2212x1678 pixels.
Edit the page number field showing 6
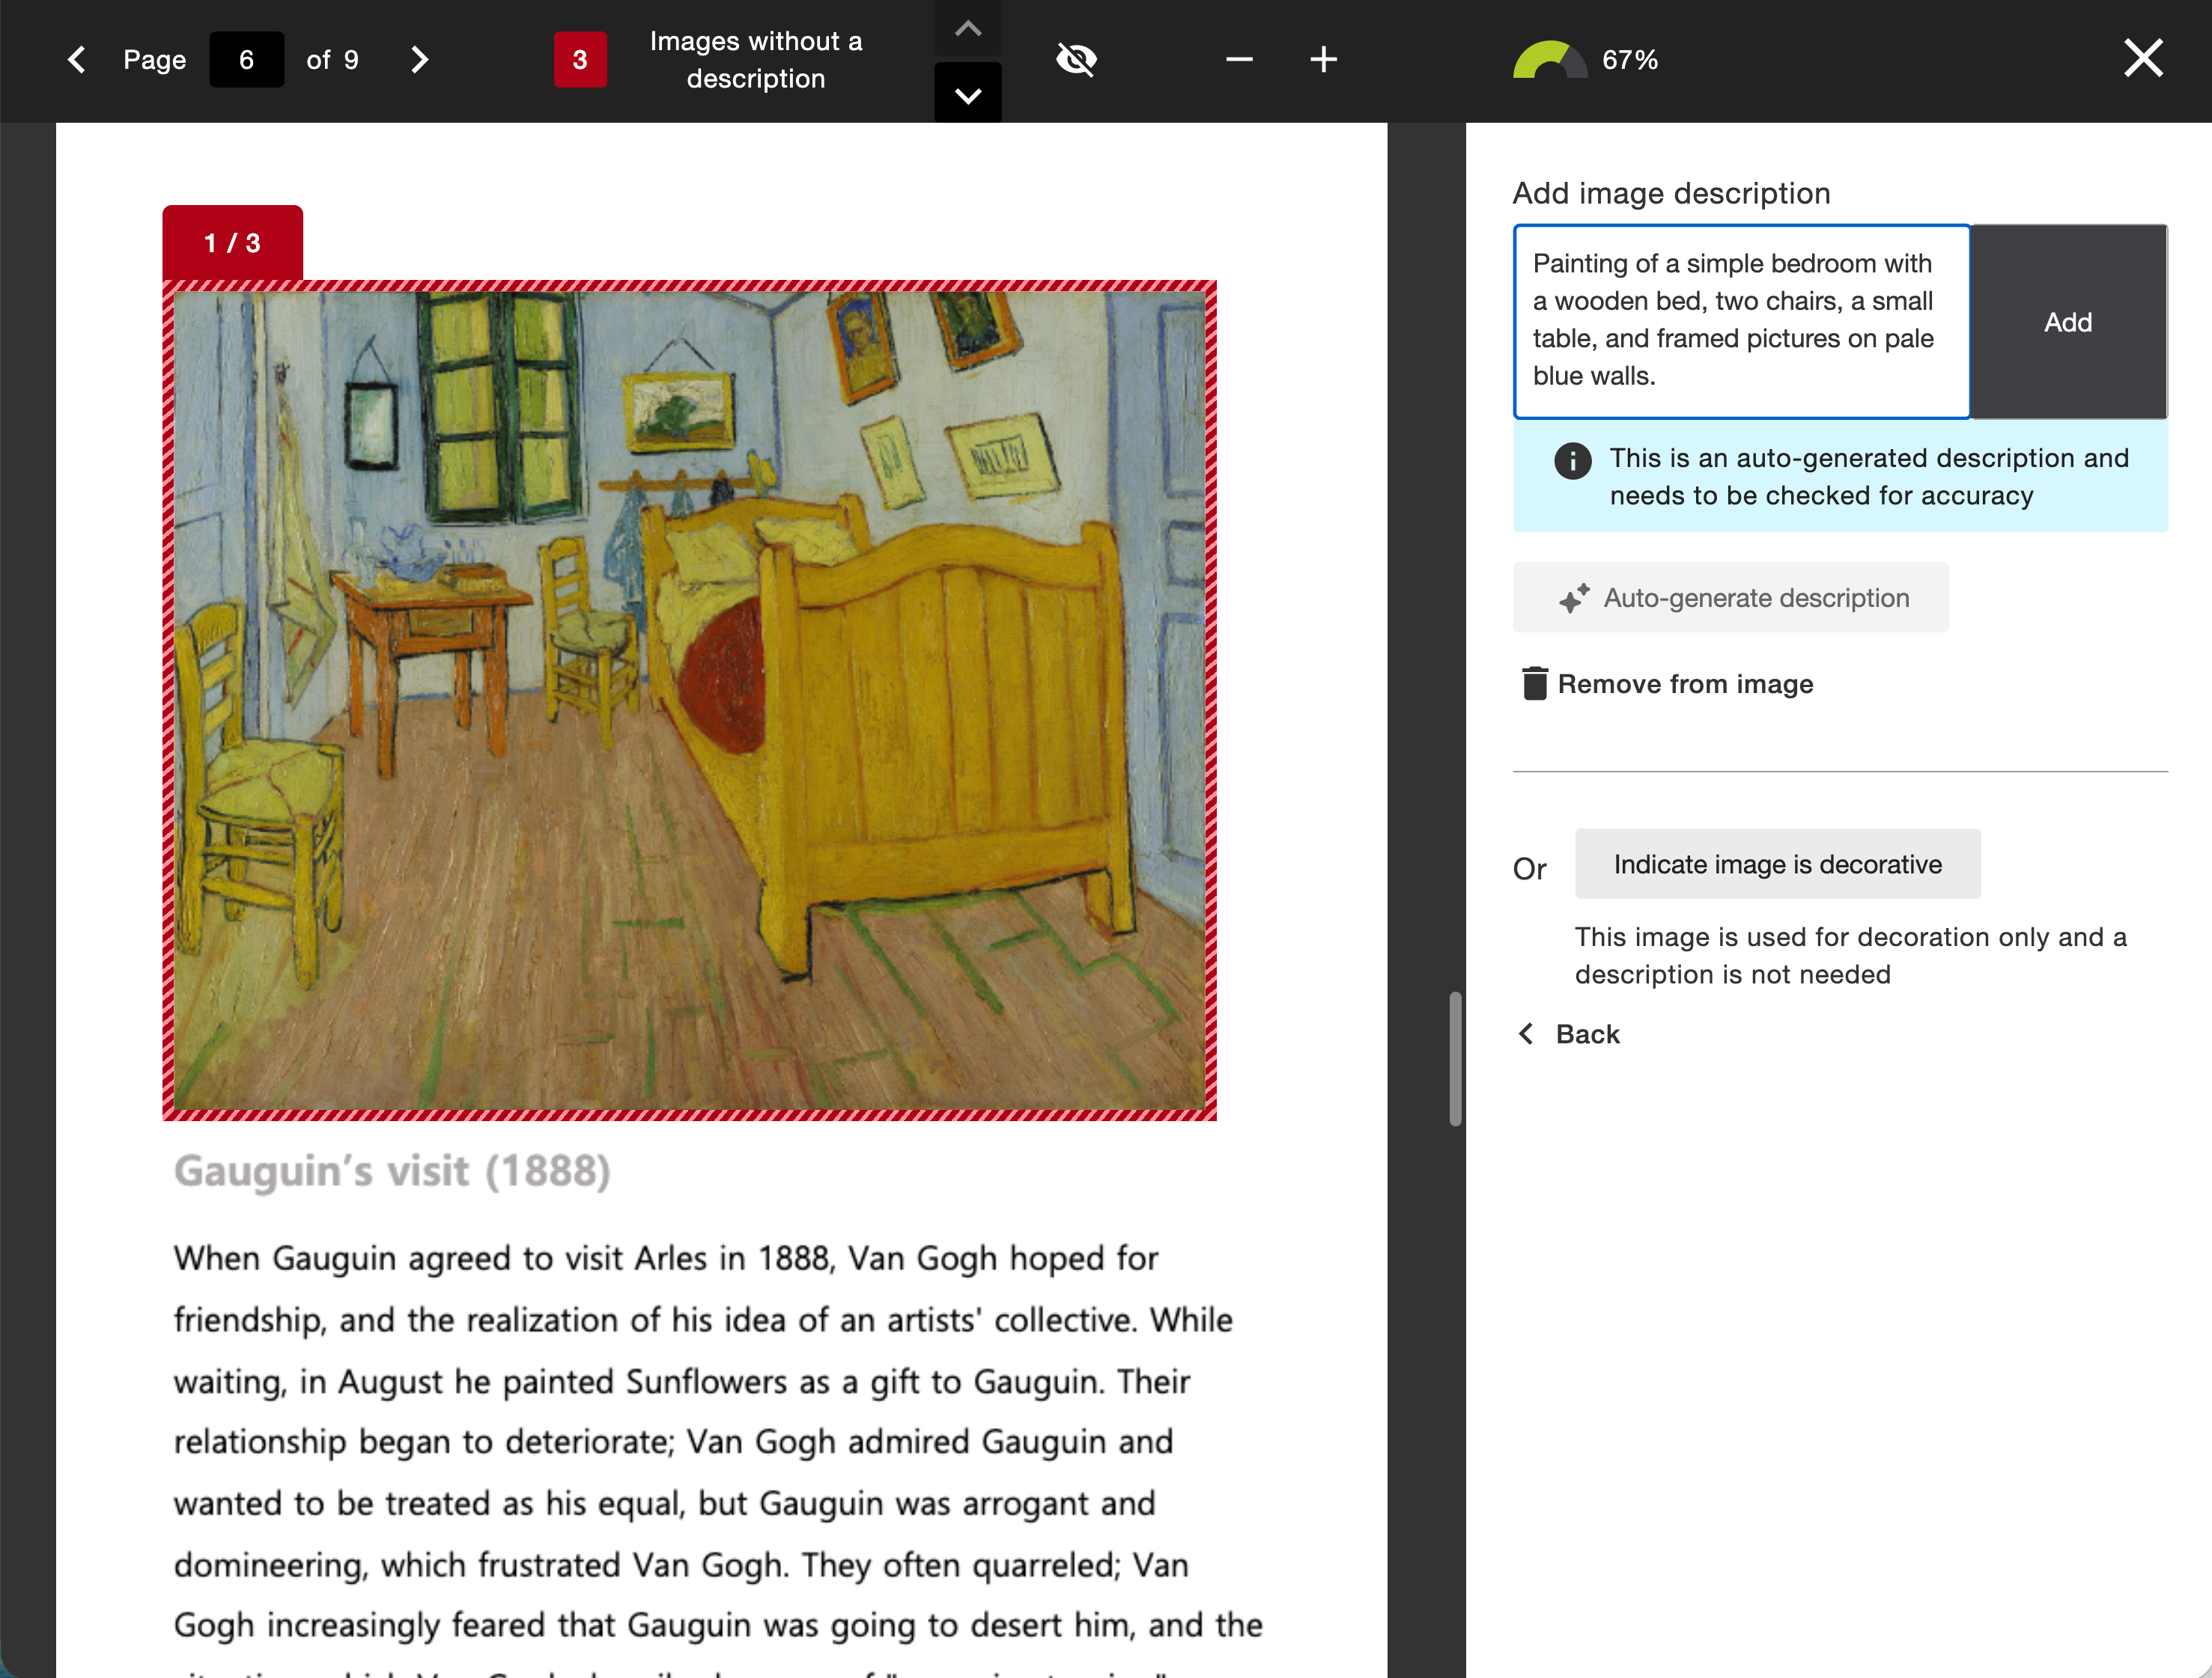tap(246, 60)
